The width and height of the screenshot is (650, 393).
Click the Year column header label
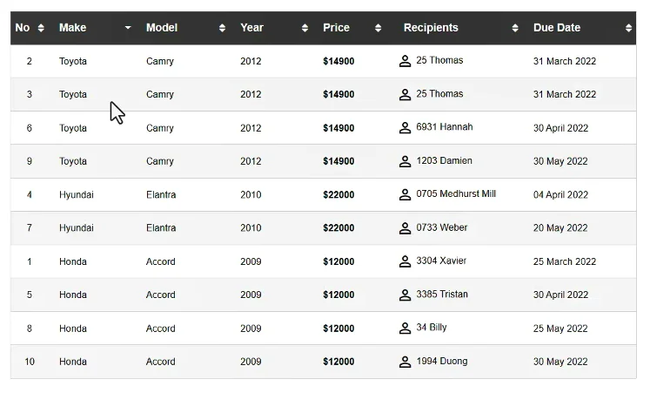251,28
